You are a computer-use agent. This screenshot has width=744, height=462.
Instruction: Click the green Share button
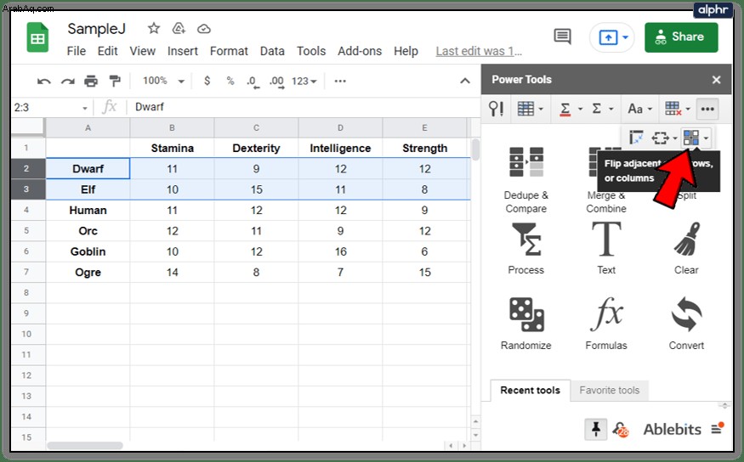pos(681,37)
